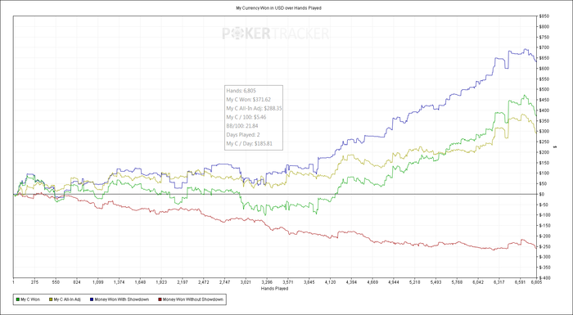Click the yellow My C All-In Adj legend swatch

(x=51, y=299)
